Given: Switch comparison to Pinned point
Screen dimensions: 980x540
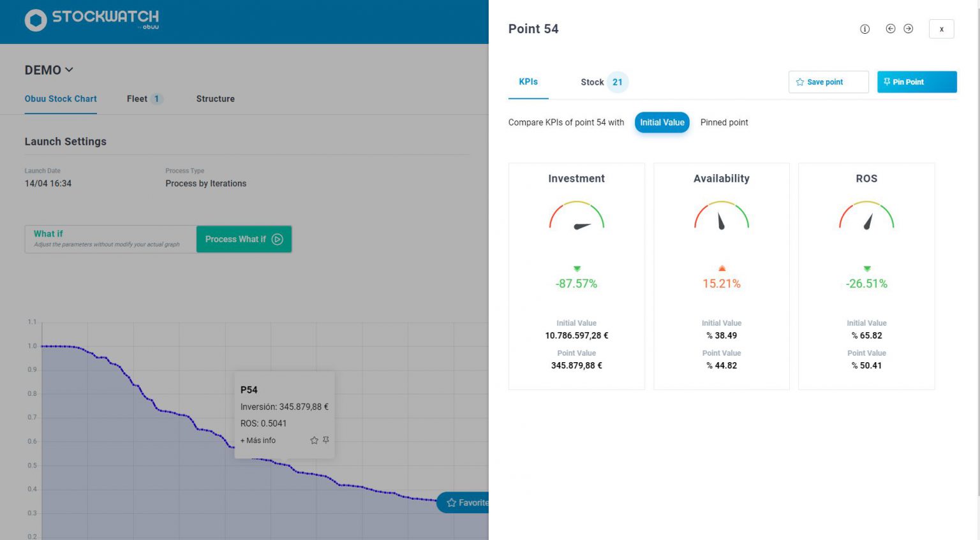Looking at the screenshot, I should tap(724, 122).
